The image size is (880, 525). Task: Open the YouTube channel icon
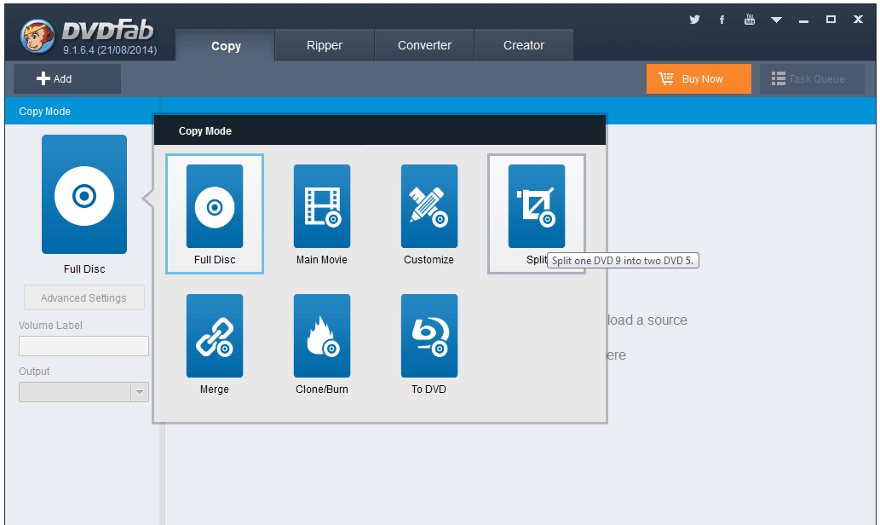coord(749,18)
